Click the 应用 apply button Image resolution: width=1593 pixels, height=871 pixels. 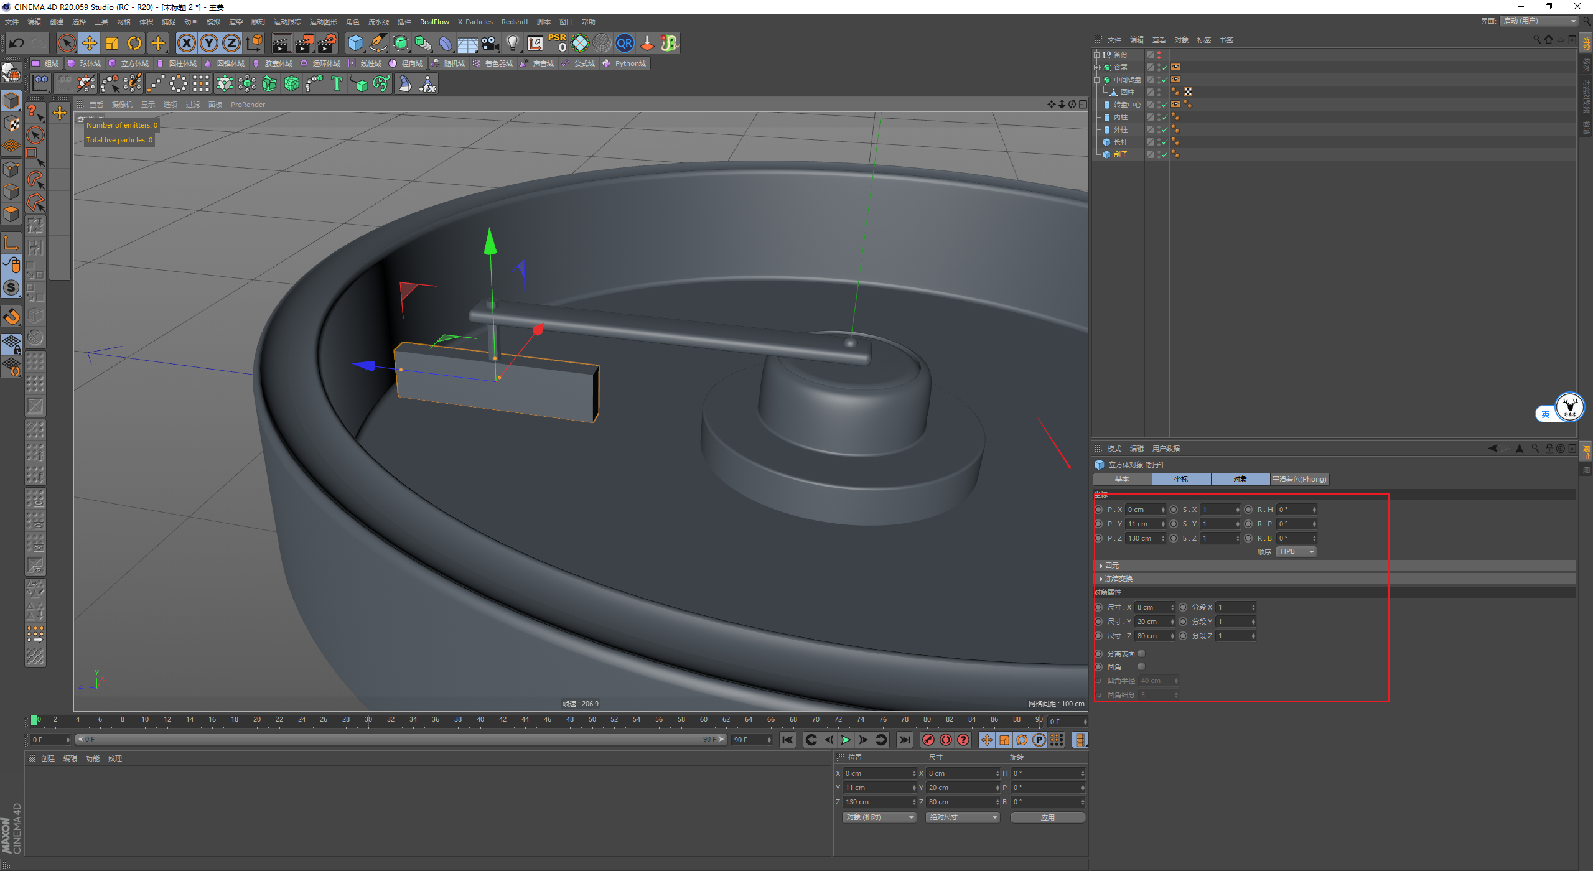(1047, 817)
